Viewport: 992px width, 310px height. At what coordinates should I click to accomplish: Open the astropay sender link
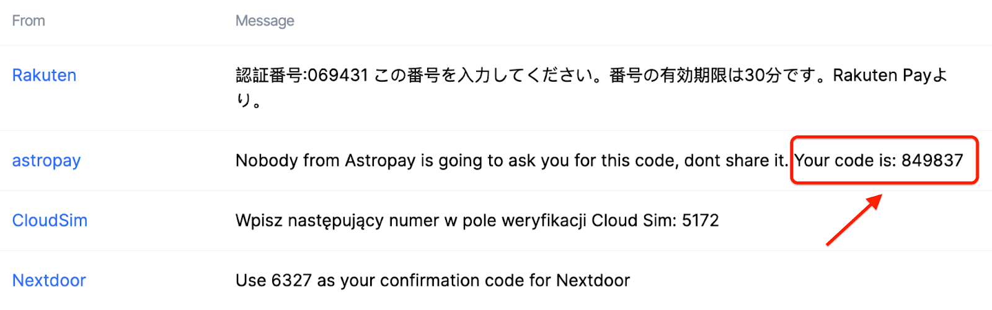tap(46, 161)
